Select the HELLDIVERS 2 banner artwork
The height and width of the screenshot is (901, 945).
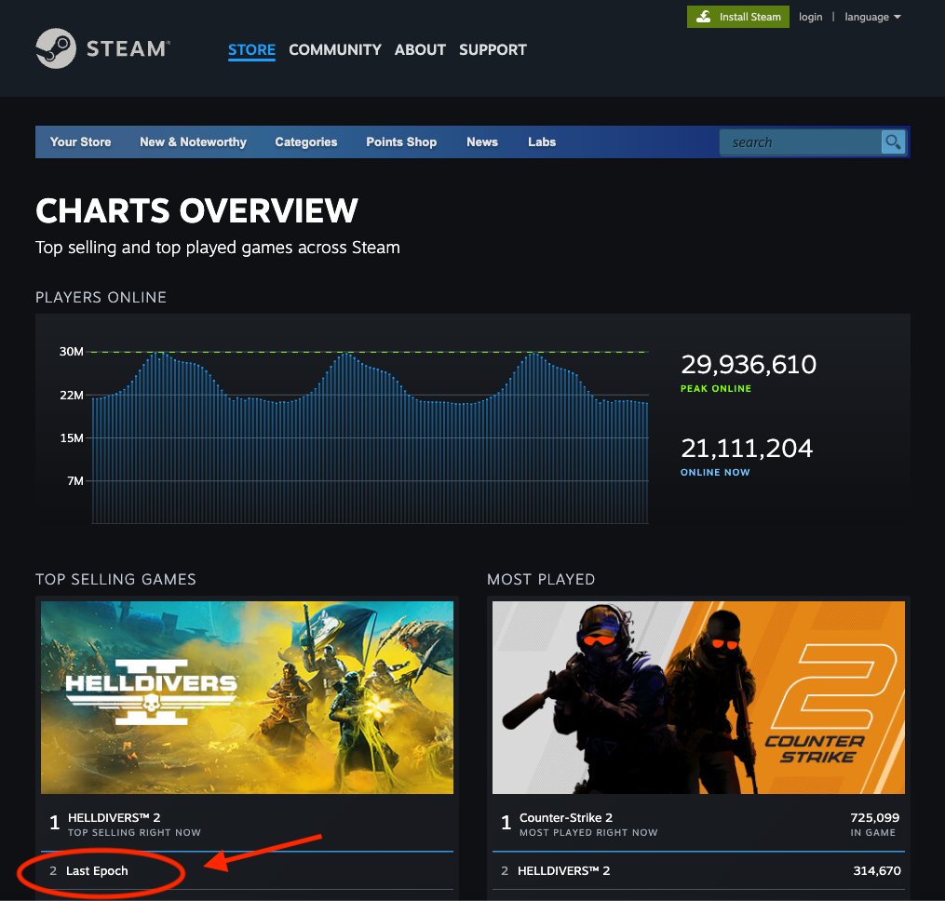pos(246,696)
